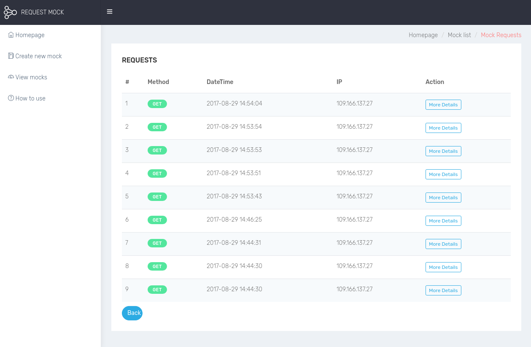Viewport: 531px width, 347px height.
Task: Open More Details for request 1
Action: [x=443, y=105]
